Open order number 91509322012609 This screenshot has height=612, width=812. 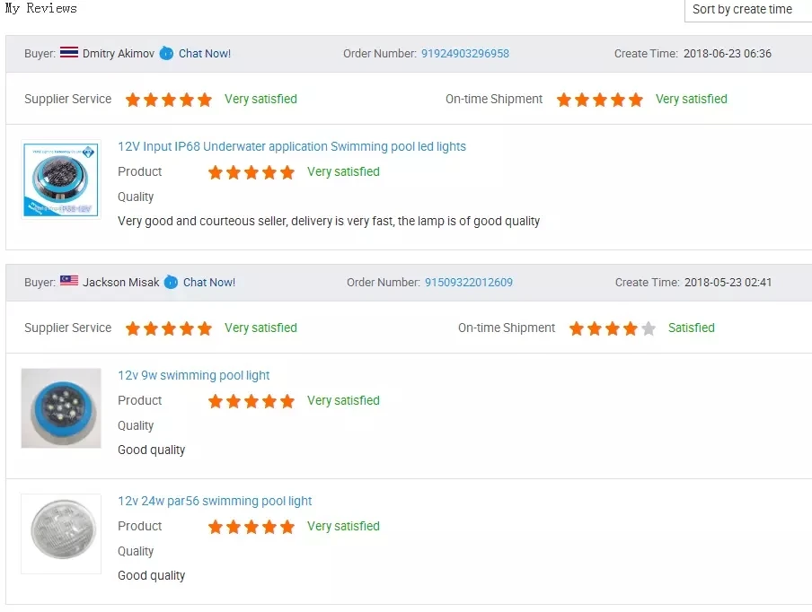tap(469, 283)
